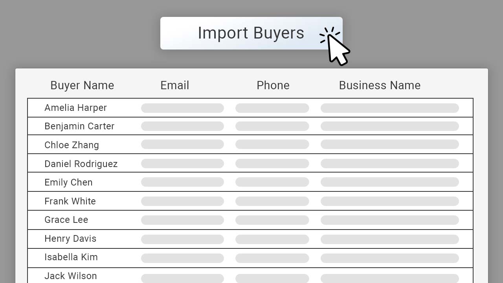The image size is (503, 283).
Task: Select the Business Name column header
Action: pyautogui.click(x=380, y=85)
